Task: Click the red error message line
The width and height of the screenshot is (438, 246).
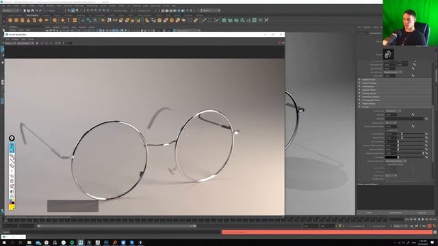Action: (x=327, y=232)
